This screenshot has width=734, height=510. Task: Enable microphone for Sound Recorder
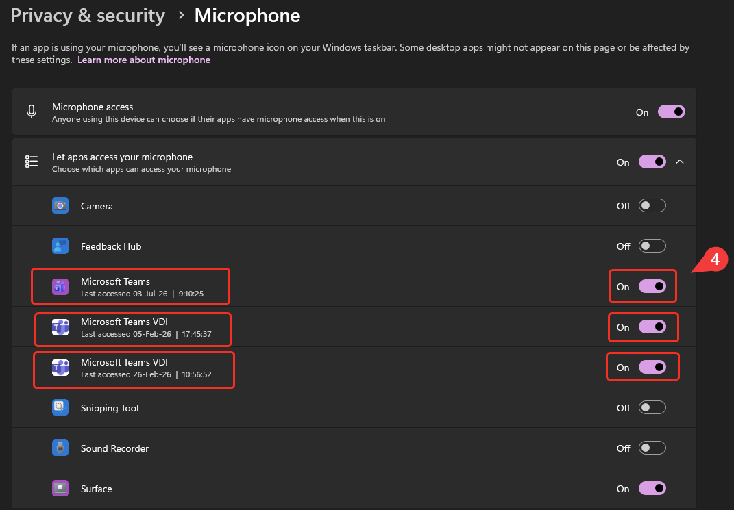point(652,448)
